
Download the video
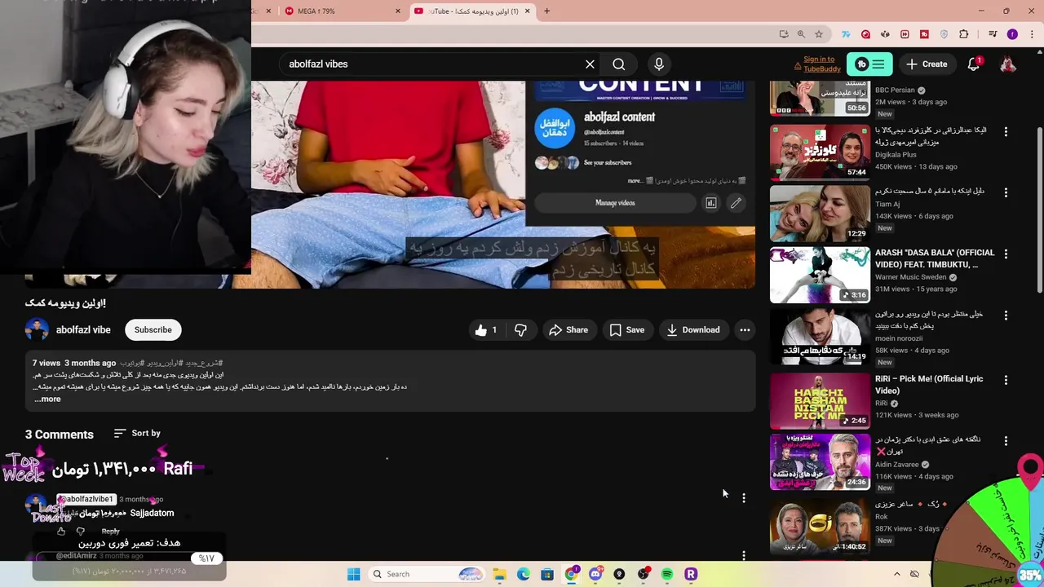pyautogui.click(x=693, y=330)
